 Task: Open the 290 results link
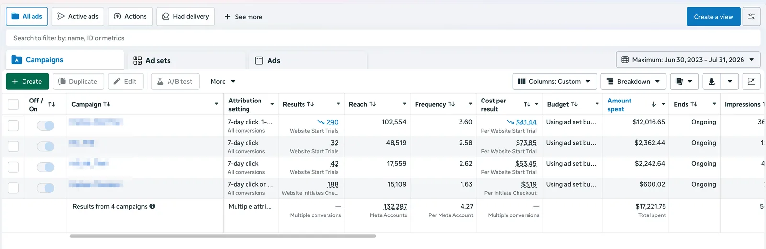332,122
